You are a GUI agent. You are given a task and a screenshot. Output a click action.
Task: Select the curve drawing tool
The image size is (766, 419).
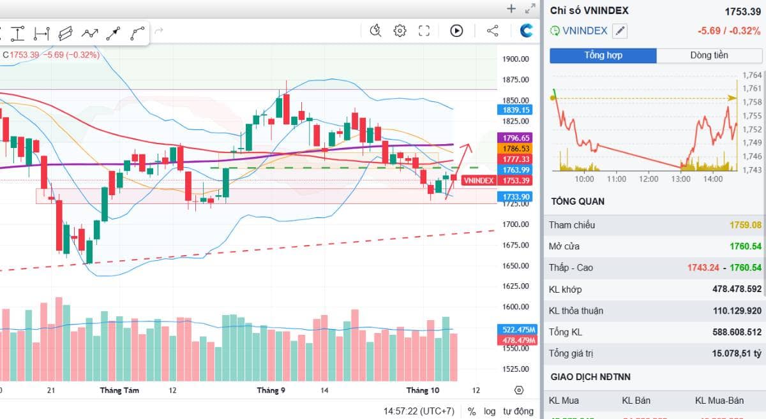tap(137, 33)
